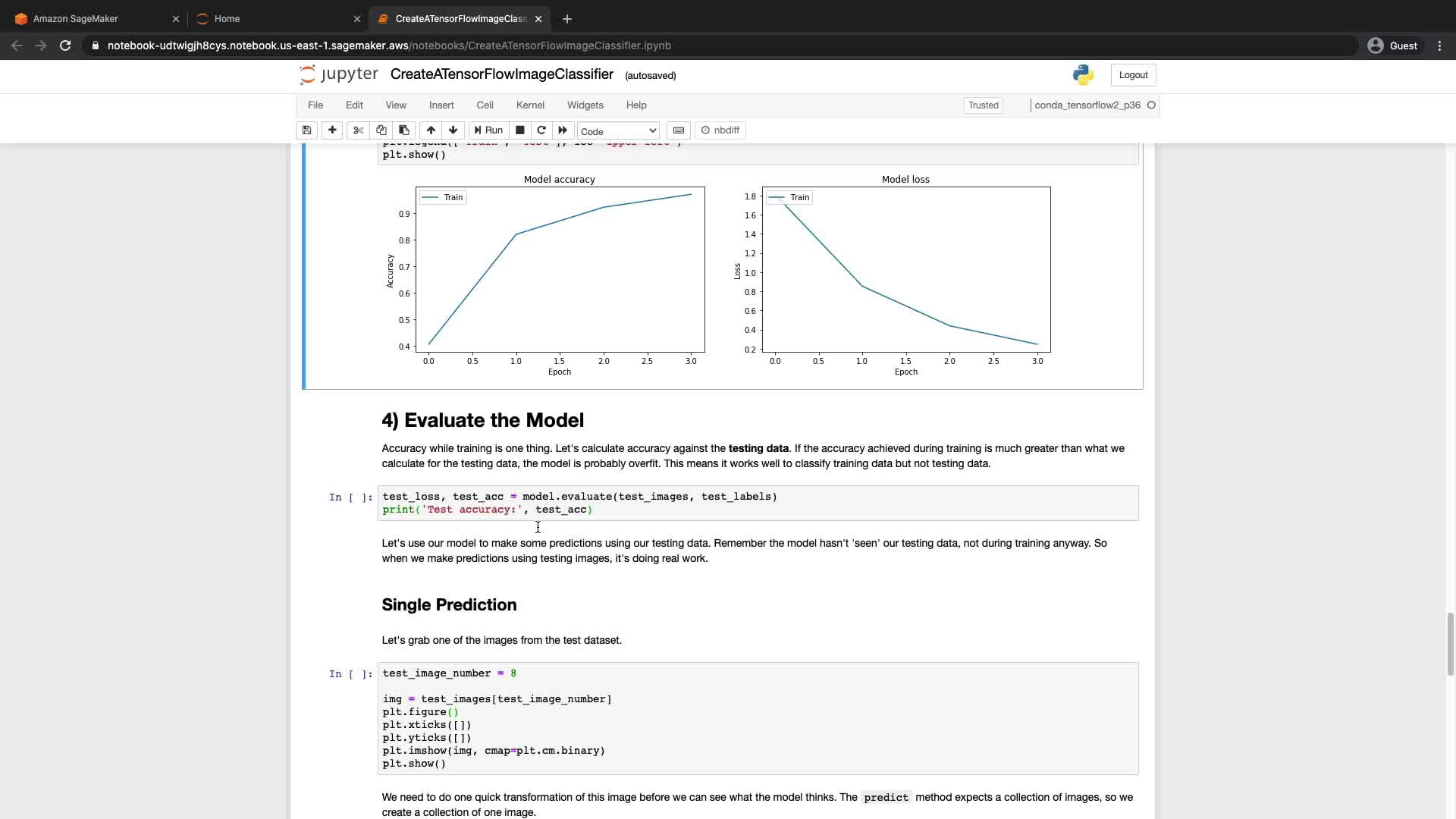Open the Cell menu
This screenshot has height=819, width=1456.
point(485,105)
